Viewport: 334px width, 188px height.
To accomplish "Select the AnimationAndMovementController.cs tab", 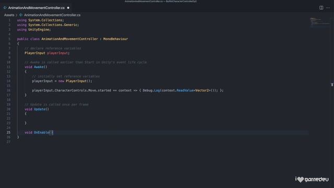I will click(x=37, y=8).
